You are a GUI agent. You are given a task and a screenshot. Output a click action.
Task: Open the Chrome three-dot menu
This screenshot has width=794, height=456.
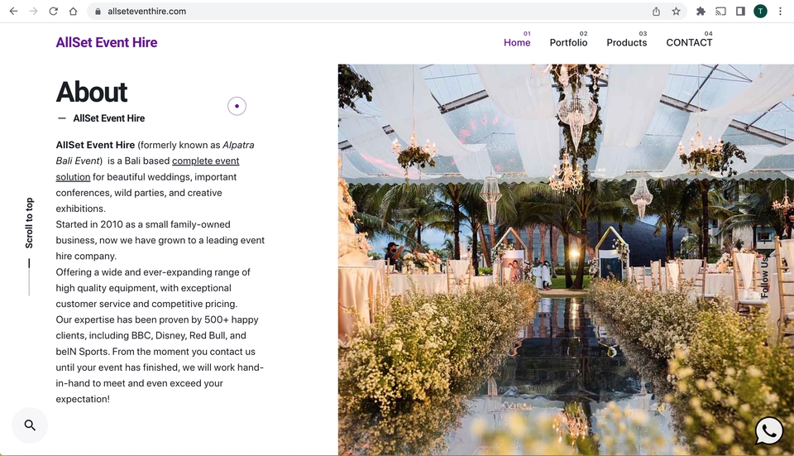[780, 11]
